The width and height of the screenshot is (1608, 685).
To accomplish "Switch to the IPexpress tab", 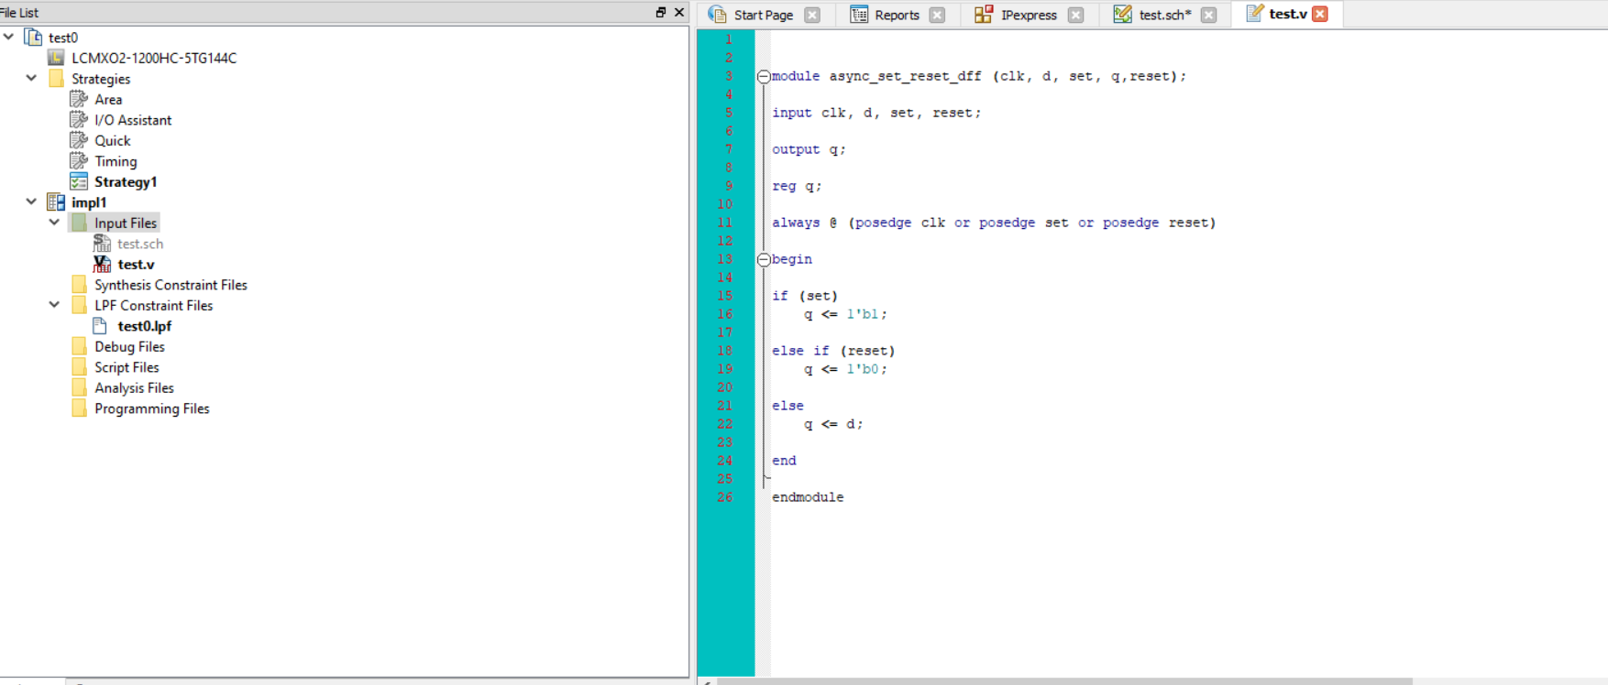I will [1029, 15].
